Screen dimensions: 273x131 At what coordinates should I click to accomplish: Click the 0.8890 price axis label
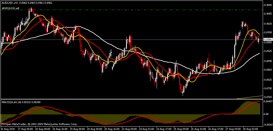coord(268,61)
